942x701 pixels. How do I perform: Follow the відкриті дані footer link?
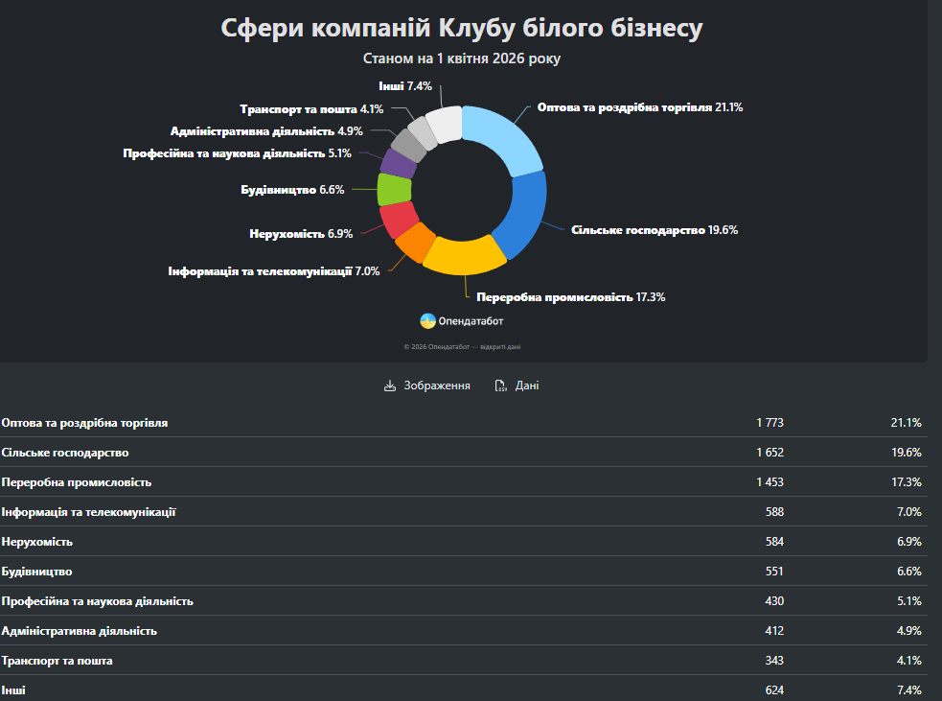pos(500,347)
